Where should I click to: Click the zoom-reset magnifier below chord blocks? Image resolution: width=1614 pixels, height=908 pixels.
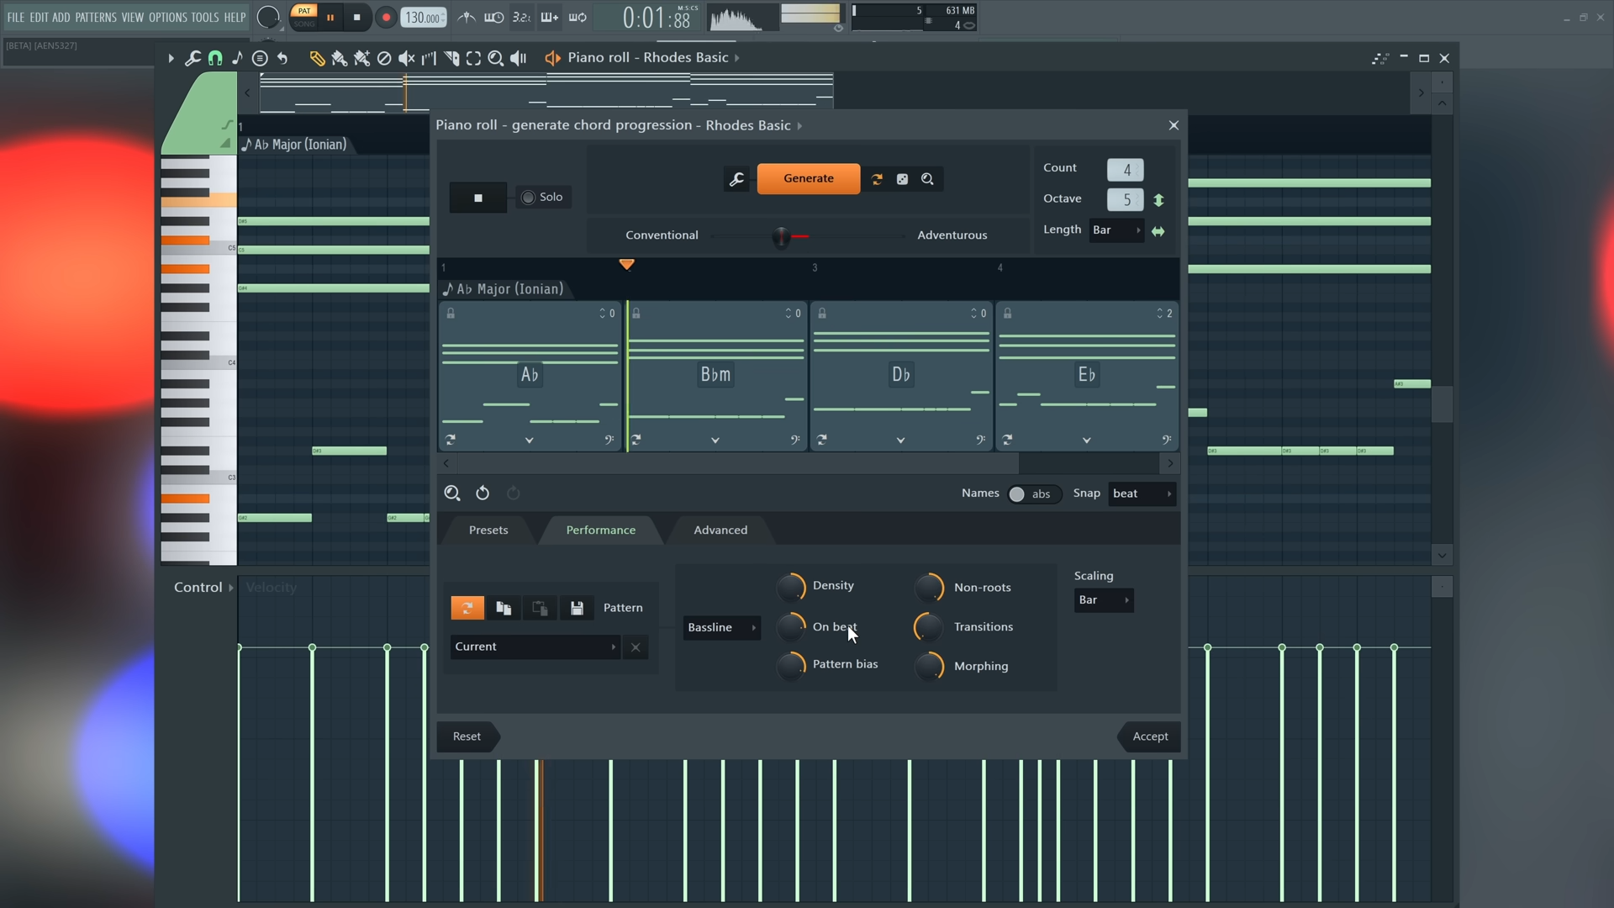tap(452, 494)
